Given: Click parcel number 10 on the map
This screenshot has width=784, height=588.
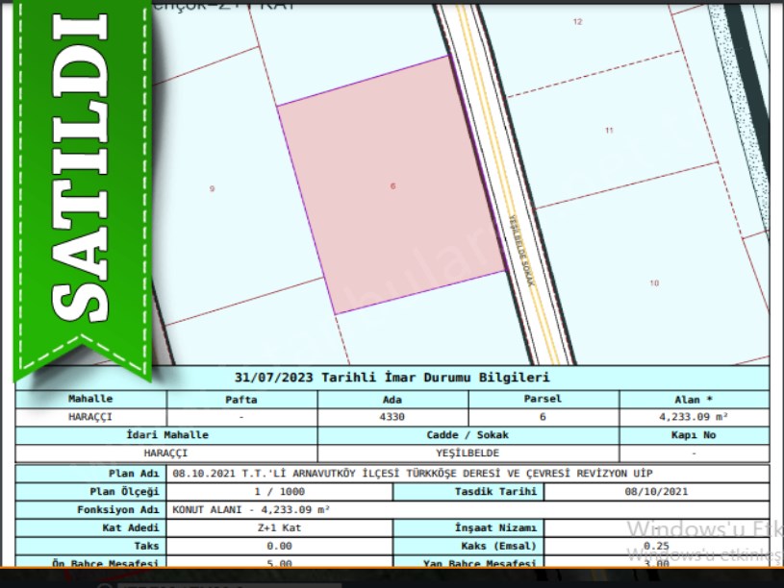Looking at the screenshot, I should coord(654,282).
